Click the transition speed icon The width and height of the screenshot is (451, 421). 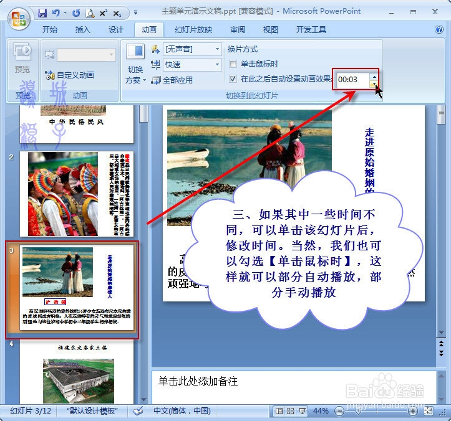tap(155, 65)
